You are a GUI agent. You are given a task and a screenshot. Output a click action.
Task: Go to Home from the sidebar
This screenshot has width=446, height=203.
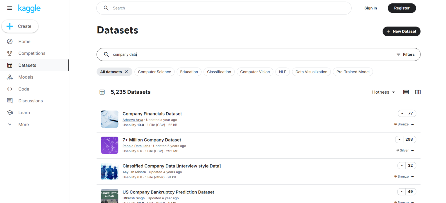(x=24, y=41)
